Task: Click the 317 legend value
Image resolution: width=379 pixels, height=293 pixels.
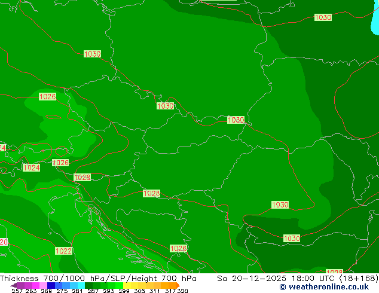Action: (170, 291)
